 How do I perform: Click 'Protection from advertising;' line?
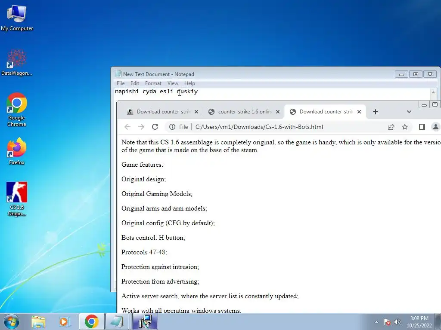[160, 281]
